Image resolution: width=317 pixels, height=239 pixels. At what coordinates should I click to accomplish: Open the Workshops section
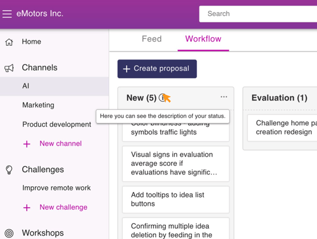43,233
